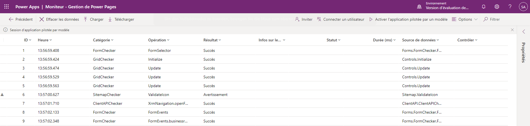Open the notifications bell
The image size is (530, 126).
point(484,7)
